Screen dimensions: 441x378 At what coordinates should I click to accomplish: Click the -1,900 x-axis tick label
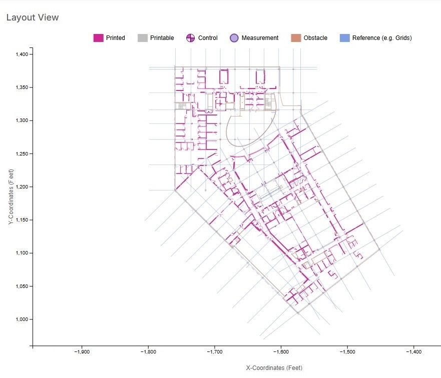[x=82, y=352]
